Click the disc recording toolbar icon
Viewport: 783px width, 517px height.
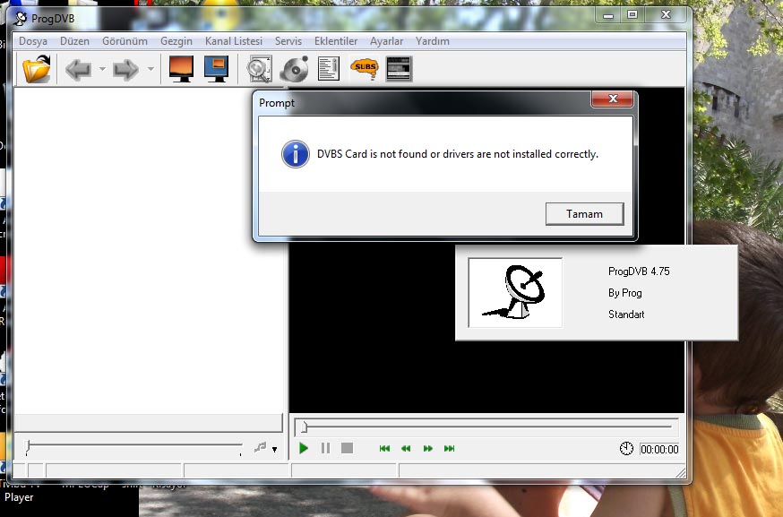(294, 69)
